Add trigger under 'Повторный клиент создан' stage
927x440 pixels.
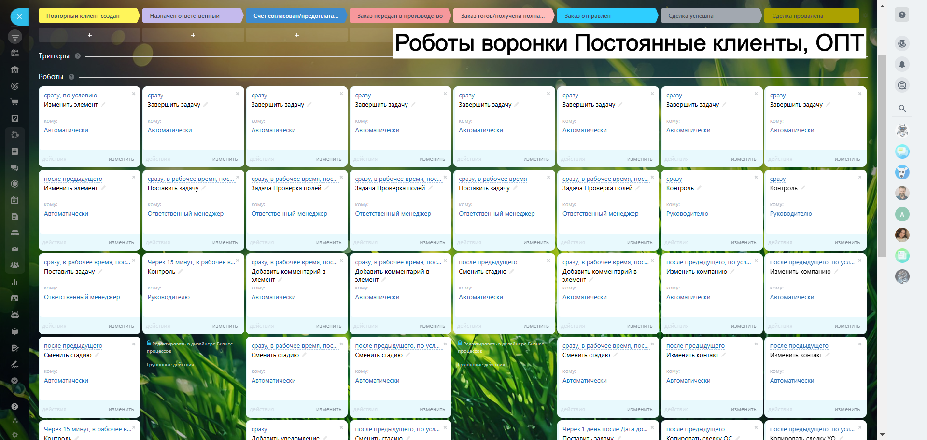(89, 35)
